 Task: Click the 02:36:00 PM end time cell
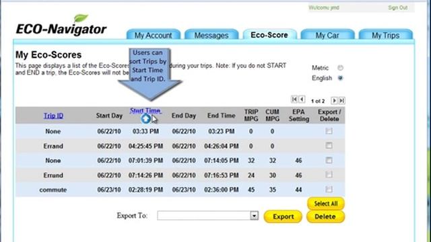[x=222, y=190]
